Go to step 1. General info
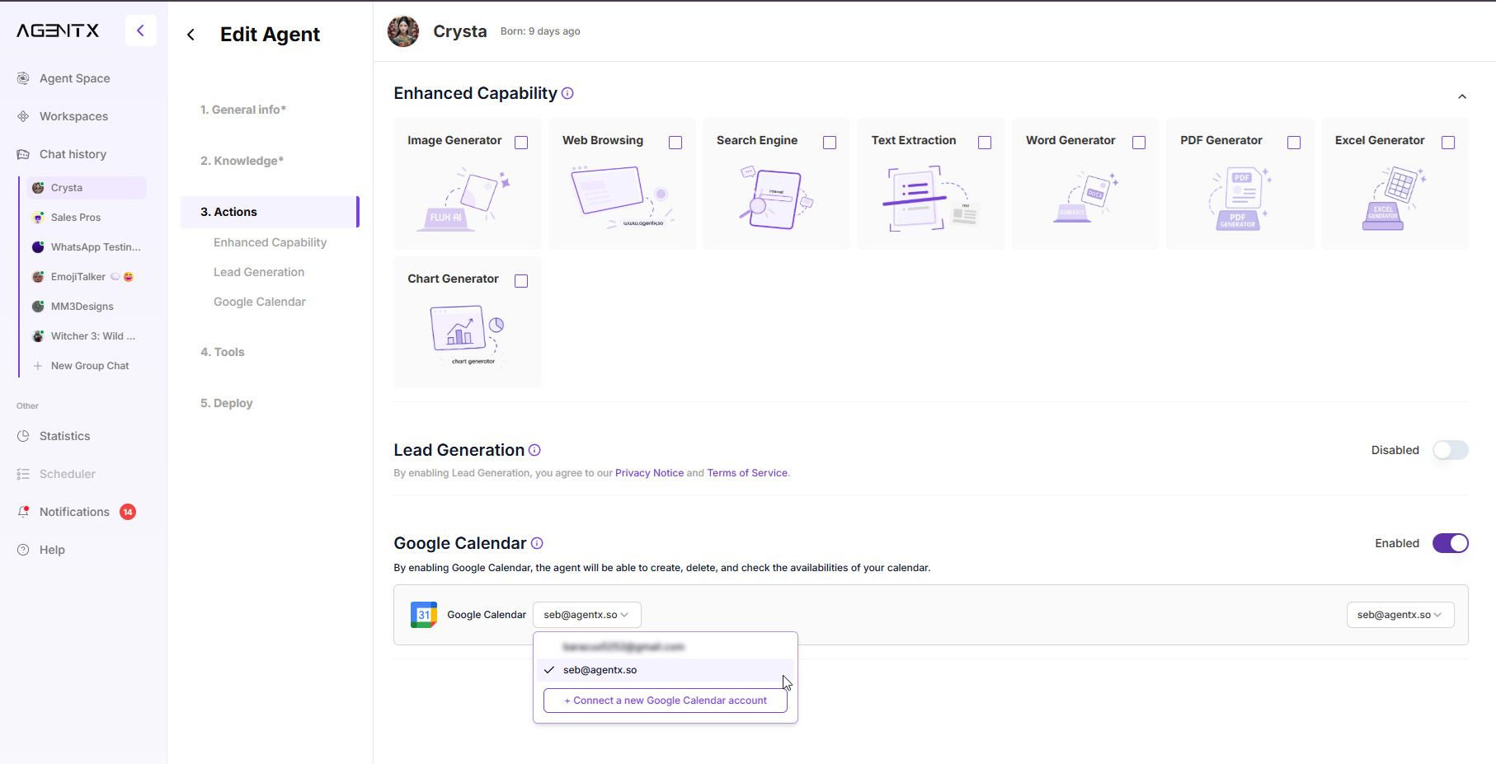1496x764 pixels. [x=243, y=110]
